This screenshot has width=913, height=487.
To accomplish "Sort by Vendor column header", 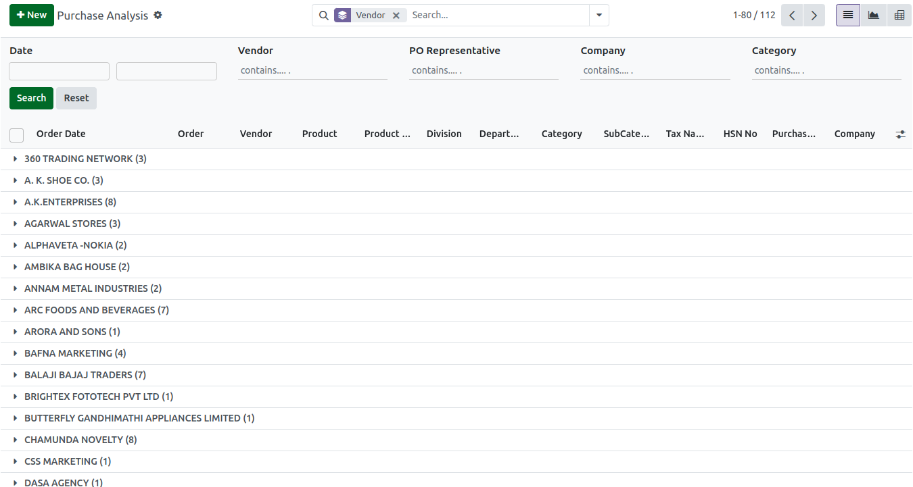I will point(256,134).
